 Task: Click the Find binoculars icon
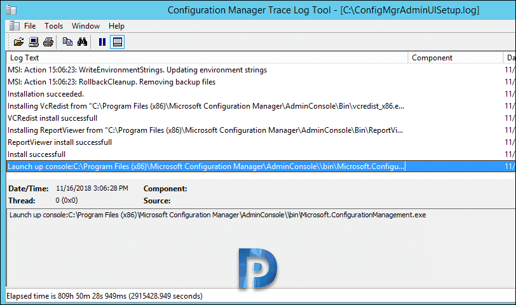[82, 42]
